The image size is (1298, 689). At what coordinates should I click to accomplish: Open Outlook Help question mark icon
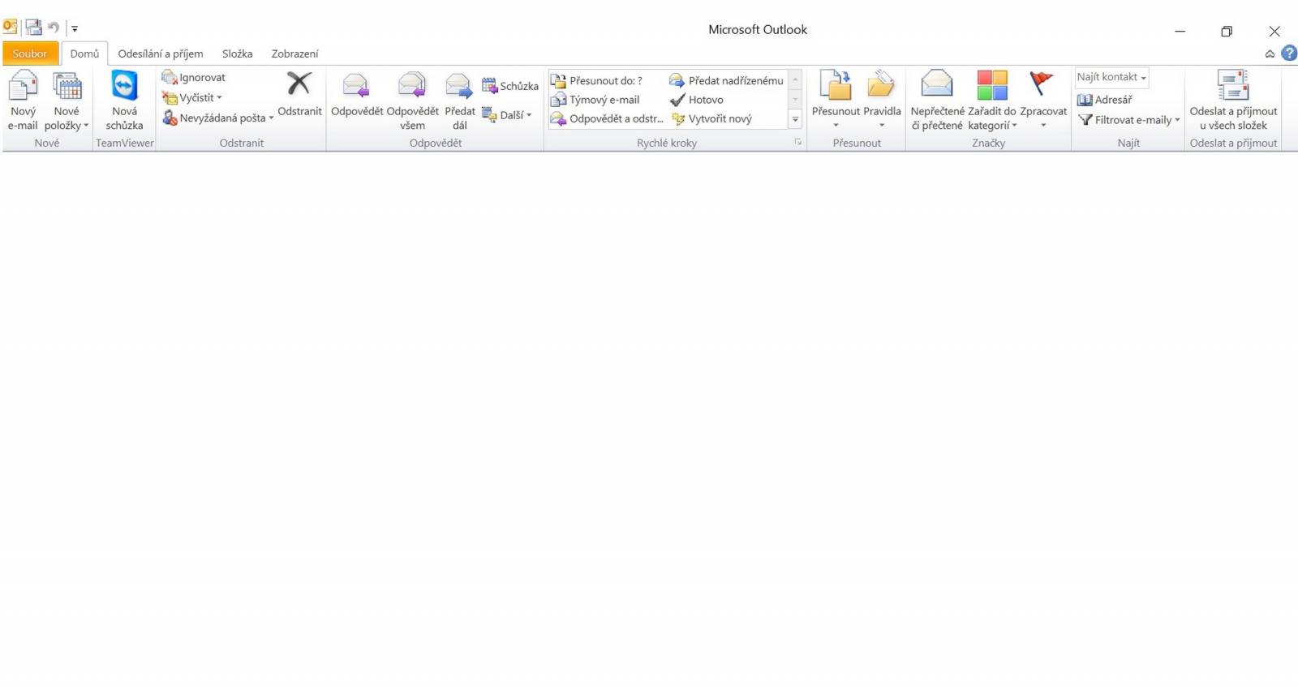(1288, 53)
